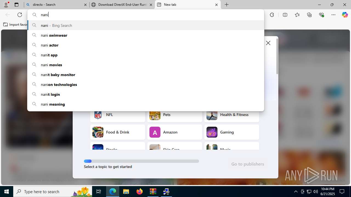Click the Refresh page button
Image resolution: width=351 pixels, height=197 pixels.
click(x=20, y=15)
